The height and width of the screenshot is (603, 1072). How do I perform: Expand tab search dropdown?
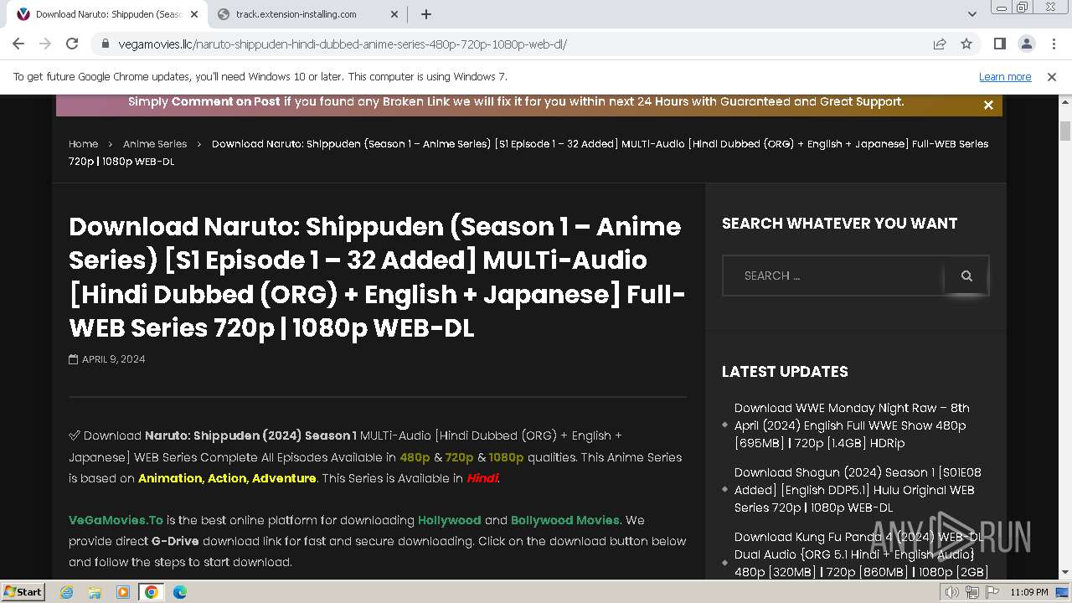[x=972, y=14]
